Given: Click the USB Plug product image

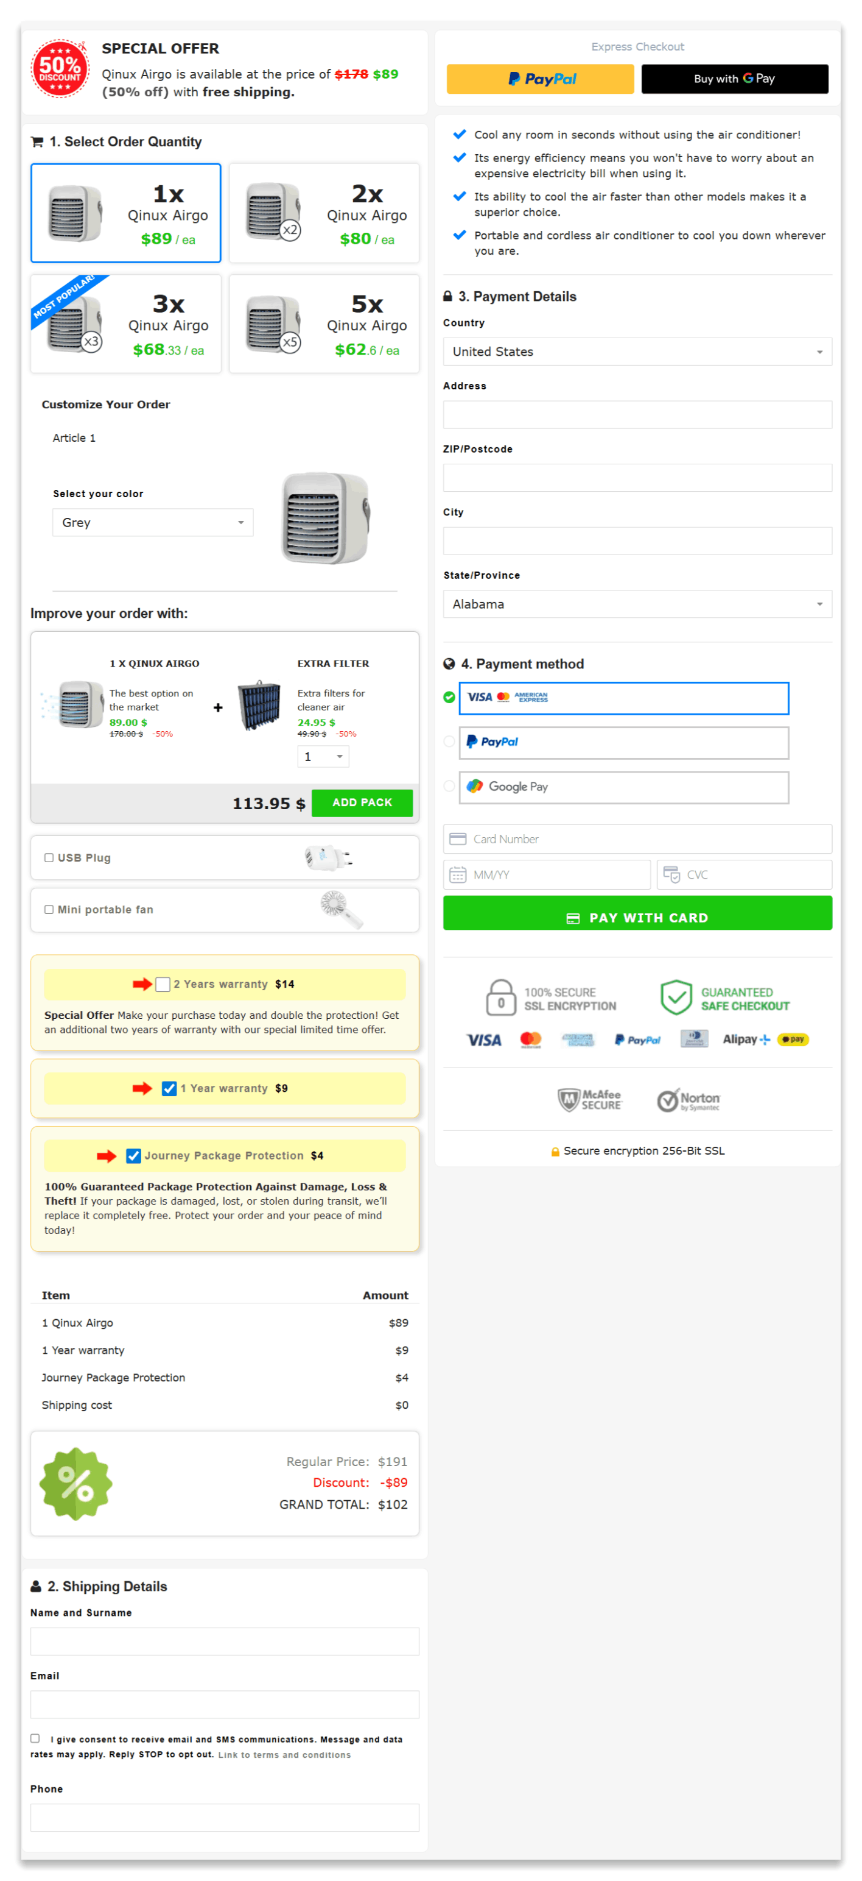Looking at the screenshot, I should (328, 858).
